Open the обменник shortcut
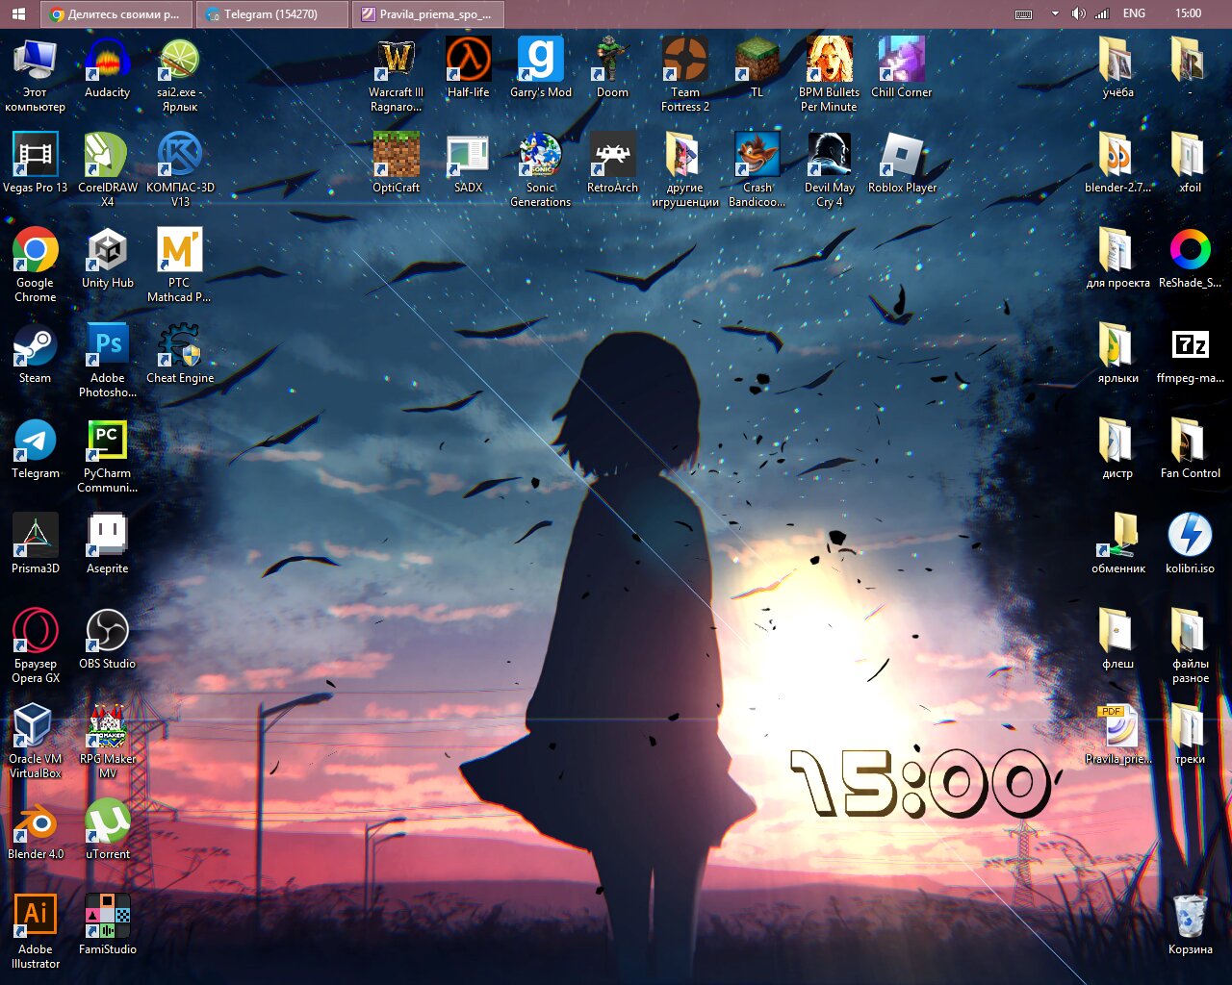The image size is (1232, 985). [1117, 544]
